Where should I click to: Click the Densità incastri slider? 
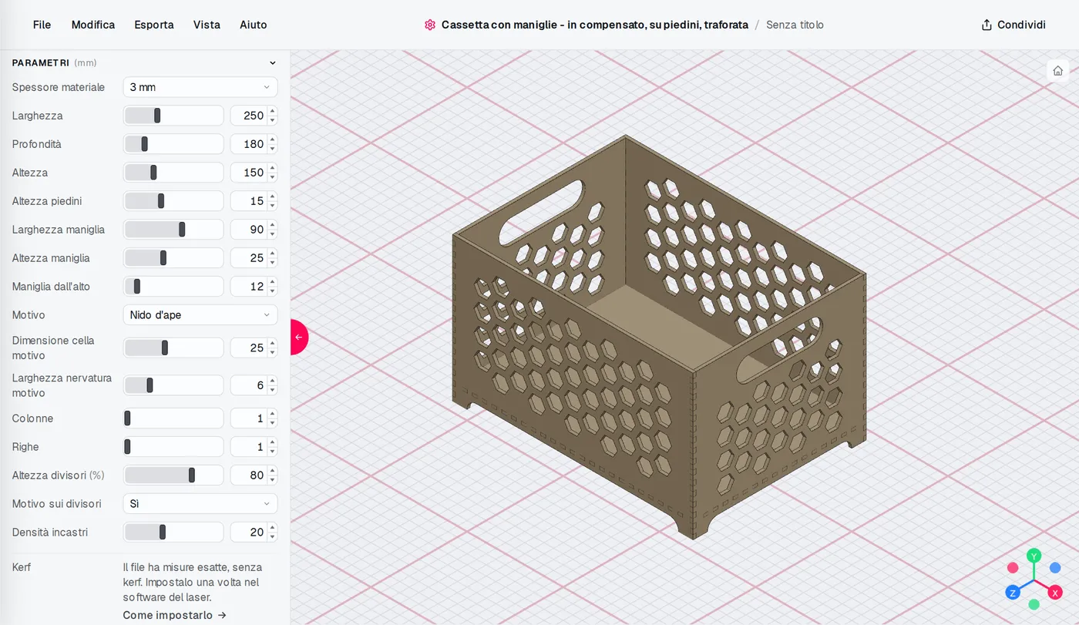point(173,532)
